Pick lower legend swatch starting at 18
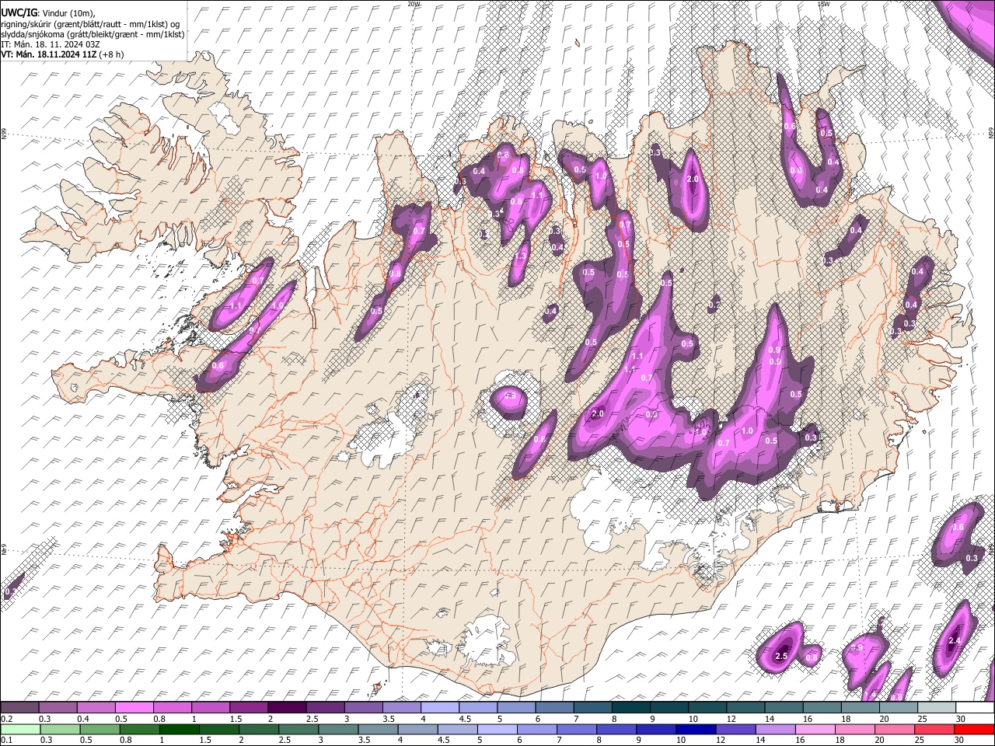 tap(854, 729)
